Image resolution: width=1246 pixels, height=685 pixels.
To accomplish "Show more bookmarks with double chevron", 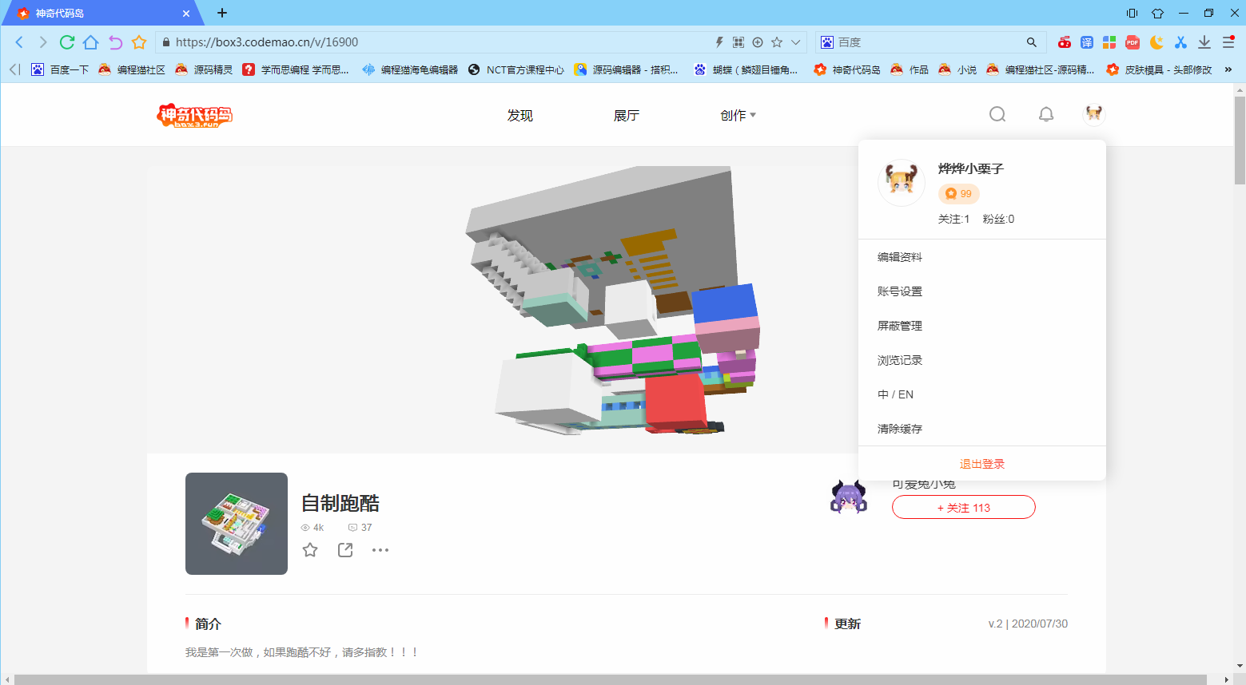I will 1228,69.
